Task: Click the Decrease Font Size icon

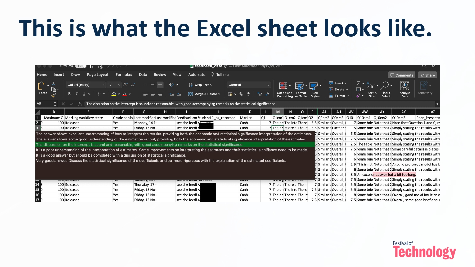Action: click(133, 85)
